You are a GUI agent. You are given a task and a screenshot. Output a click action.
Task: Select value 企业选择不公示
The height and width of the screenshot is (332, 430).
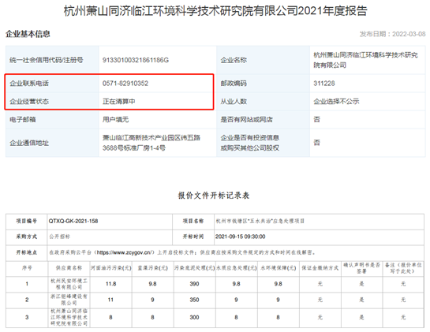[x=336, y=102]
